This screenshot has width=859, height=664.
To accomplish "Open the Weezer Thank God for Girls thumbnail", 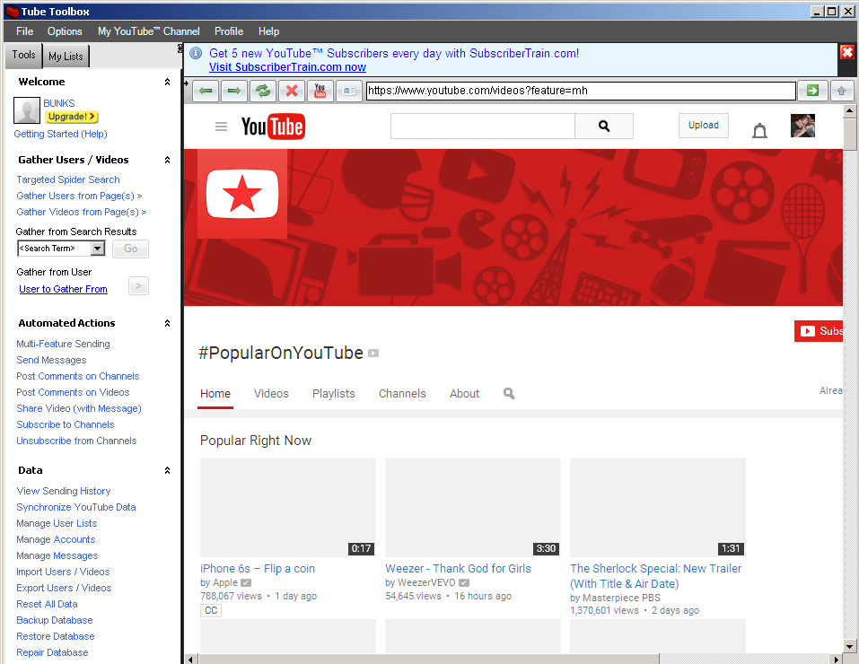I will (x=473, y=507).
